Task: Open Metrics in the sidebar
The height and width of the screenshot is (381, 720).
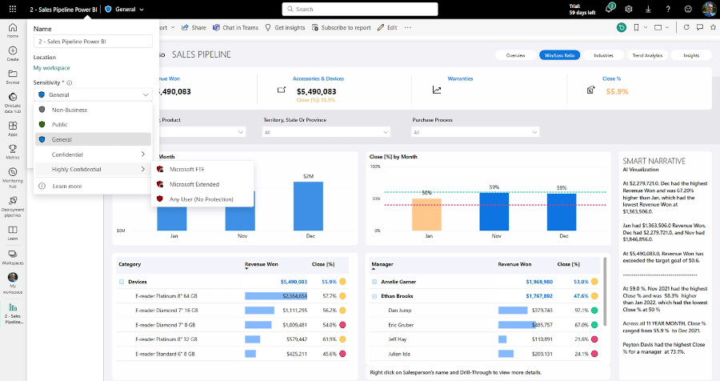Action: (x=13, y=151)
